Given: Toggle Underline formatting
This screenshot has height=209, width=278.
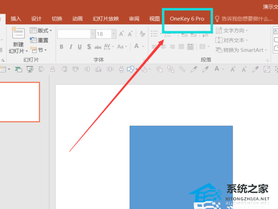Looking at the screenshot, I should [x=80, y=47].
